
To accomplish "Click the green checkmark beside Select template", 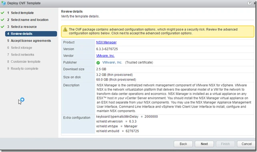I will coord(2,13).
